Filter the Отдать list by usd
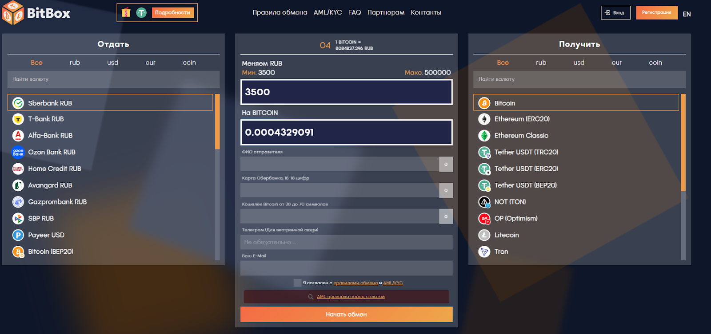Viewport: 711px width, 334px height. click(x=113, y=63)
